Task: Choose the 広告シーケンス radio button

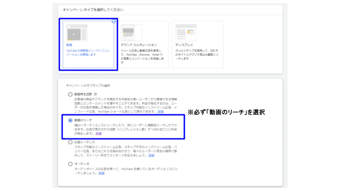Action: (70, 142)
